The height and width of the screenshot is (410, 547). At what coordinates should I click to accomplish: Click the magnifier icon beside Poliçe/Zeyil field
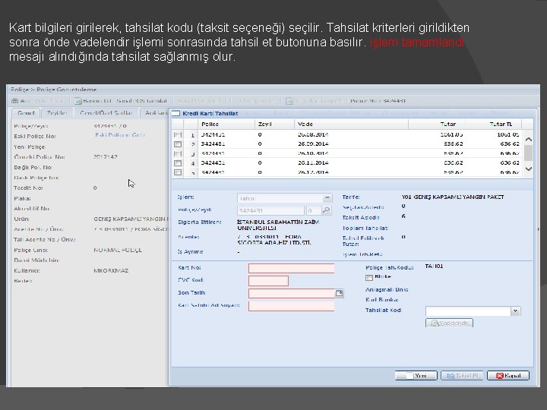coord(326,210)
